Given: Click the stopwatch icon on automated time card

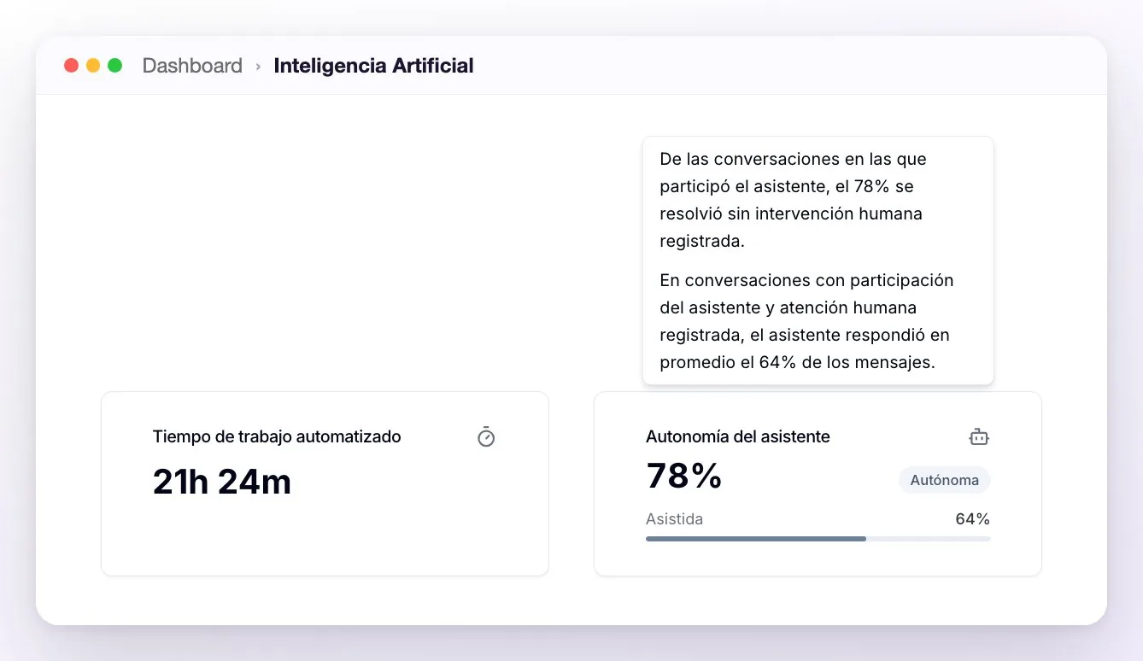Looking at the screenshot, I should pos(486,436).
